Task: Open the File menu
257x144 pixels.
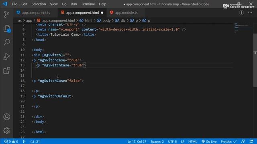Action: pos(14,4)
